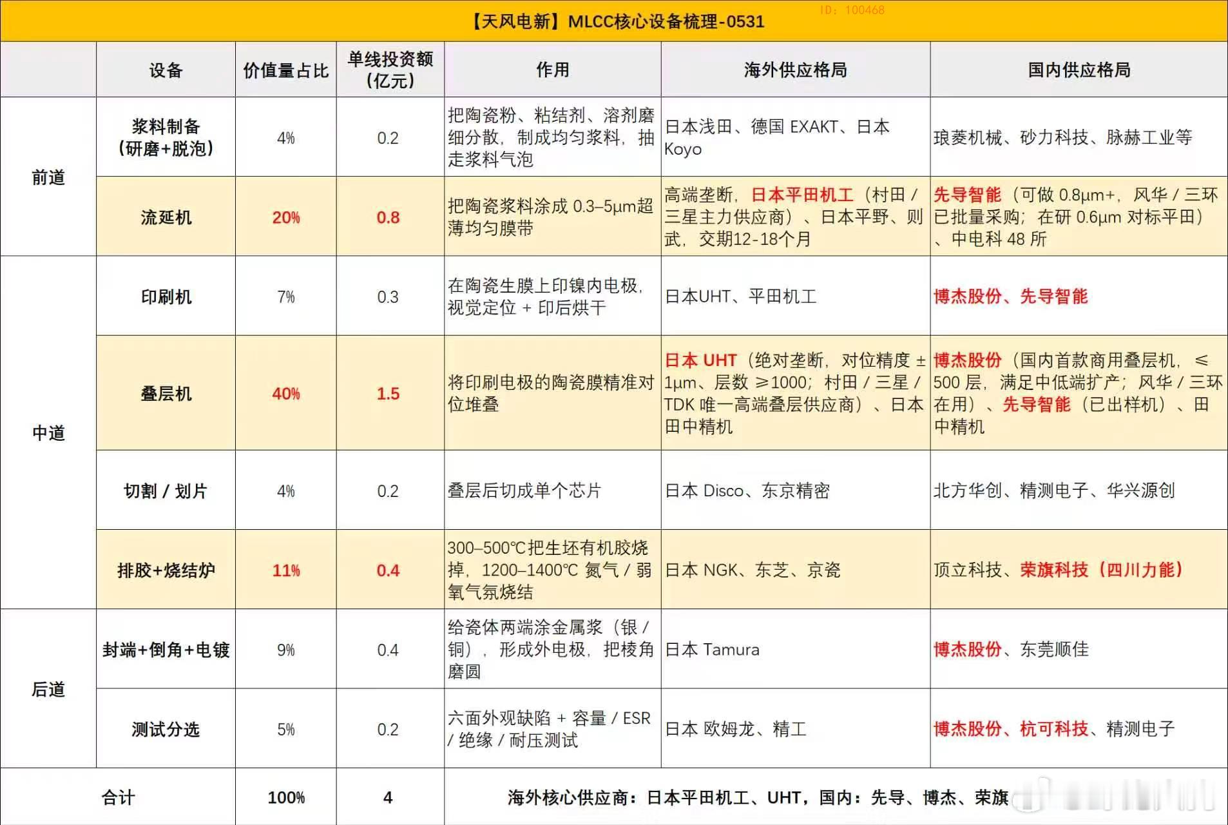Select the 价值量占比 column header

coord(285,70)
